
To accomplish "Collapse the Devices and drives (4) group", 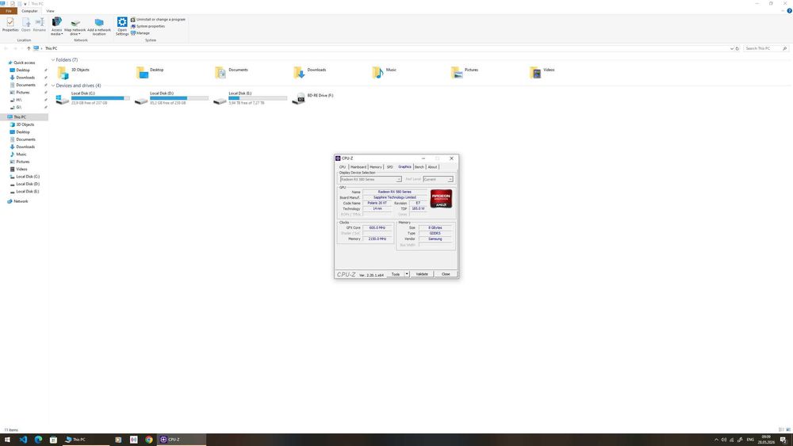I will click(x=53, y=86).
